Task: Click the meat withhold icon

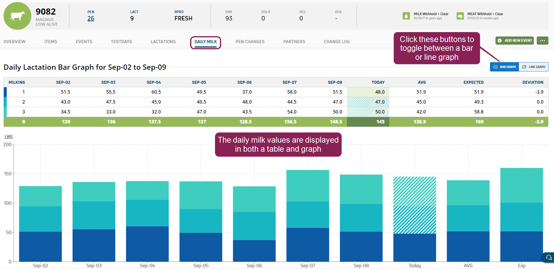Action: pos(460,16)
